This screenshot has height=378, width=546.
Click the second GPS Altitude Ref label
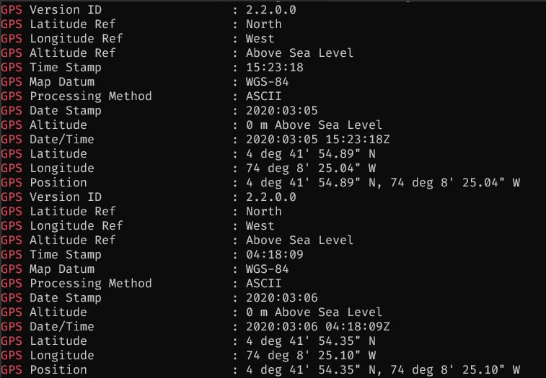click(x=58, y=240)
